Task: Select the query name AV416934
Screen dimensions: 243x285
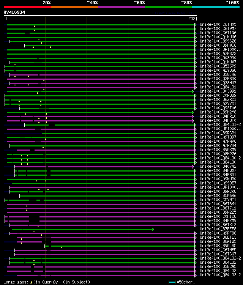Action: pos(14,12)
